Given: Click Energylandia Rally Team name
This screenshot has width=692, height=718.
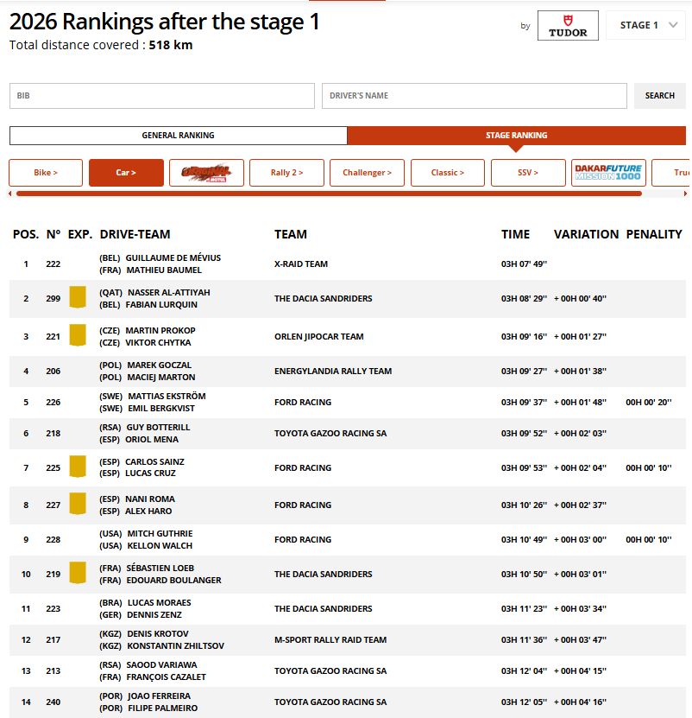Looking at the screenshot, I should tap(333, 372).
